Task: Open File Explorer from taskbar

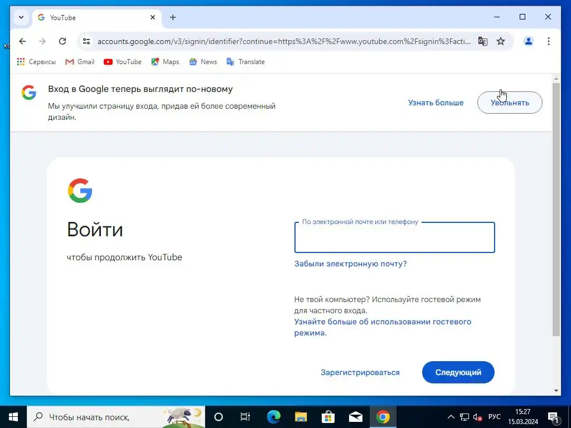Action: [301, 417]
